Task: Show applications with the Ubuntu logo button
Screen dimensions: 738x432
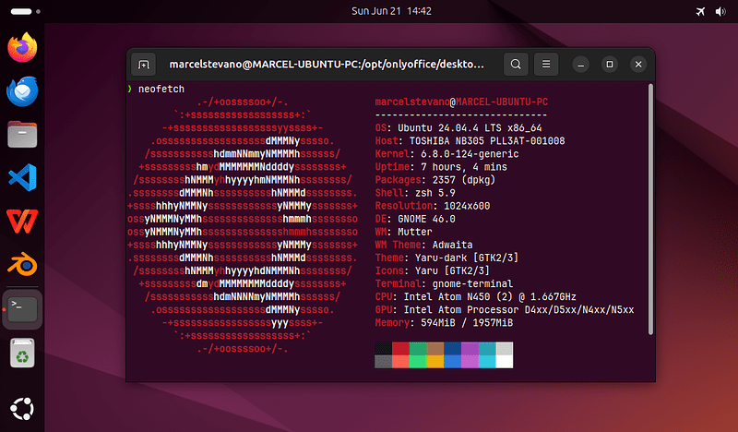Action: [x=22, y=408]
